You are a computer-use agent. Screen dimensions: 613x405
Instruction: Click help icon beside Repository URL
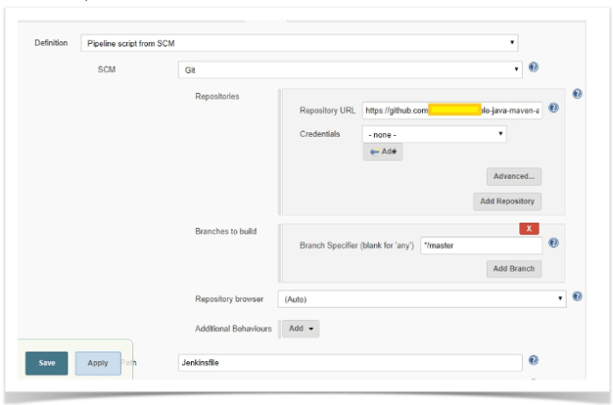point(553,110)
